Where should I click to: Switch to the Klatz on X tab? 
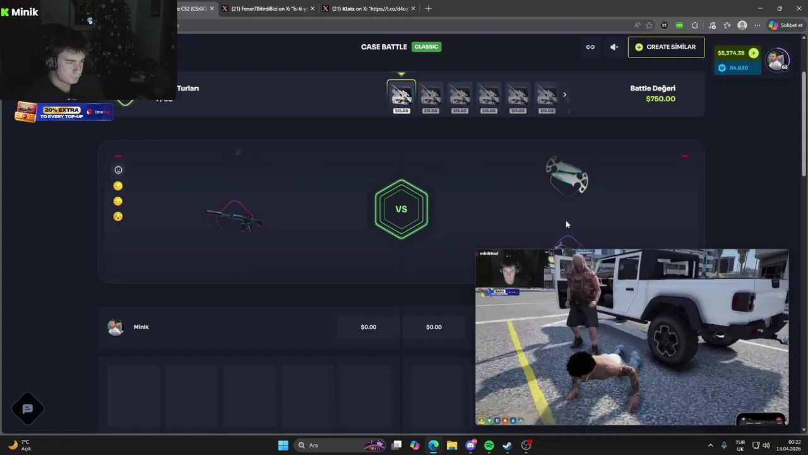pyautogui.click(x=369, y=9)
